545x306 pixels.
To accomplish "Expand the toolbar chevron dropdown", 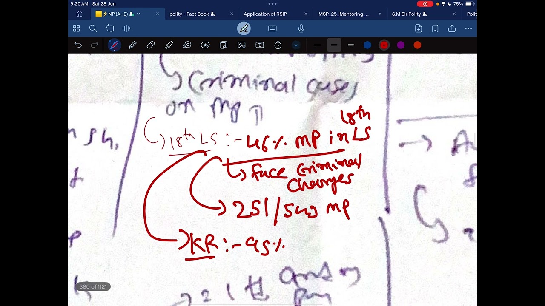I will click(x=296, y=45).
